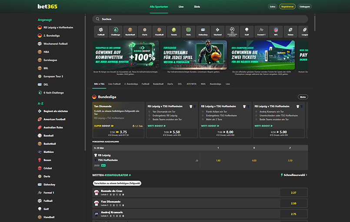
Task: Open the Eishockey icon in the sports row
Action: pos(203,31)
